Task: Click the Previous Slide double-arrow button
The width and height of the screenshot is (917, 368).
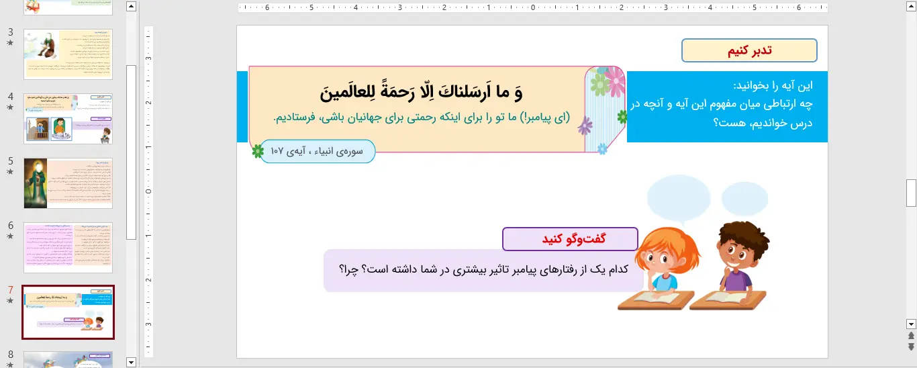Action: [911, 335]
